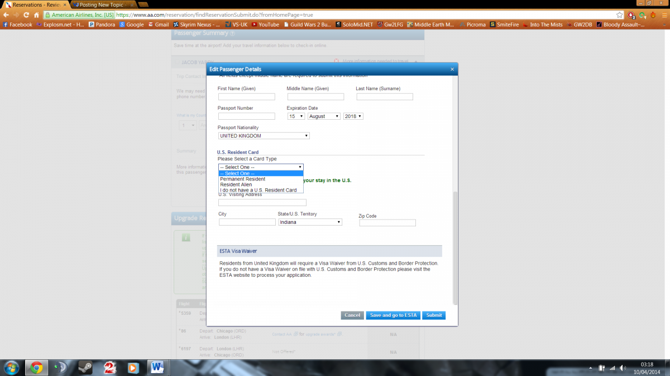The height and width of the screenshot is (376, 670).
Task: Open the Facebook bookmark
Action: point(17,25)
